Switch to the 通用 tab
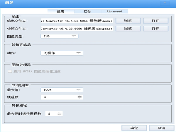 61,11
